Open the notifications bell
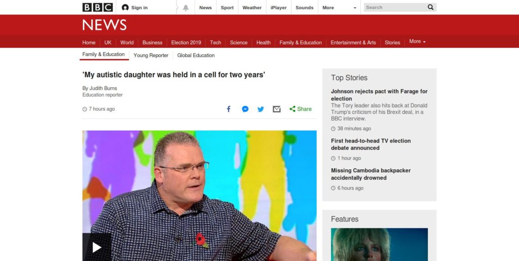519x261 pixels. (186, 8)
